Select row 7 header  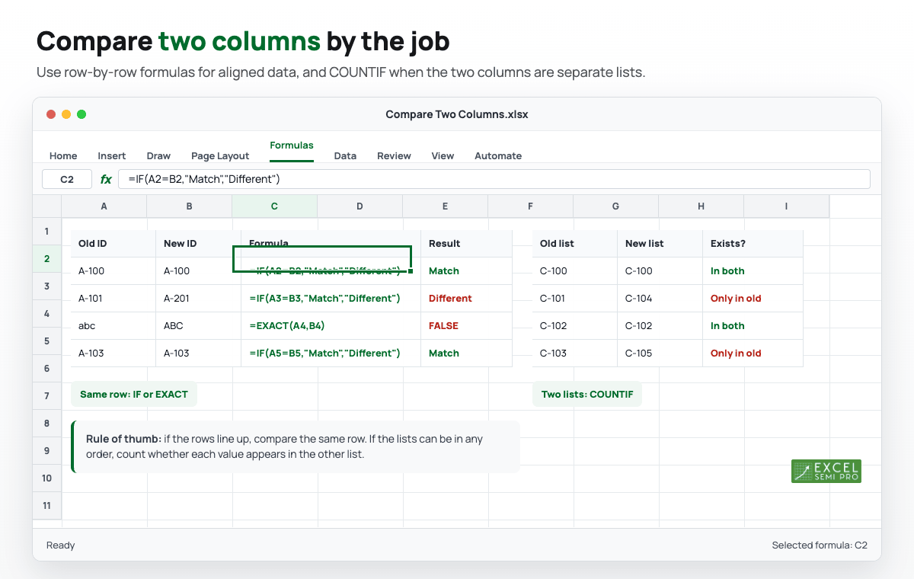pos(46,396)
